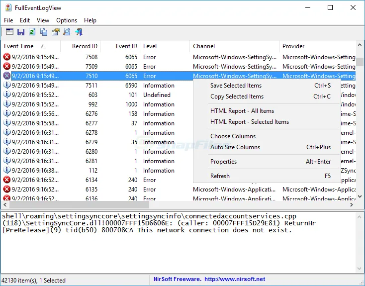365x286 pixels.
Task: Click the info icon of record 6279
Action: 7,142
